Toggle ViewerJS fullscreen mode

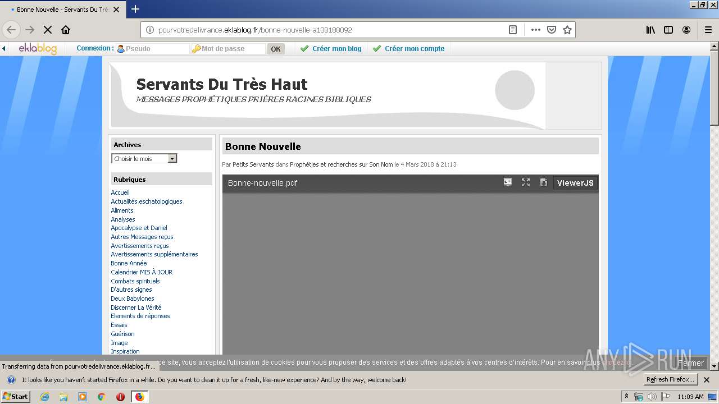point(526,182)
